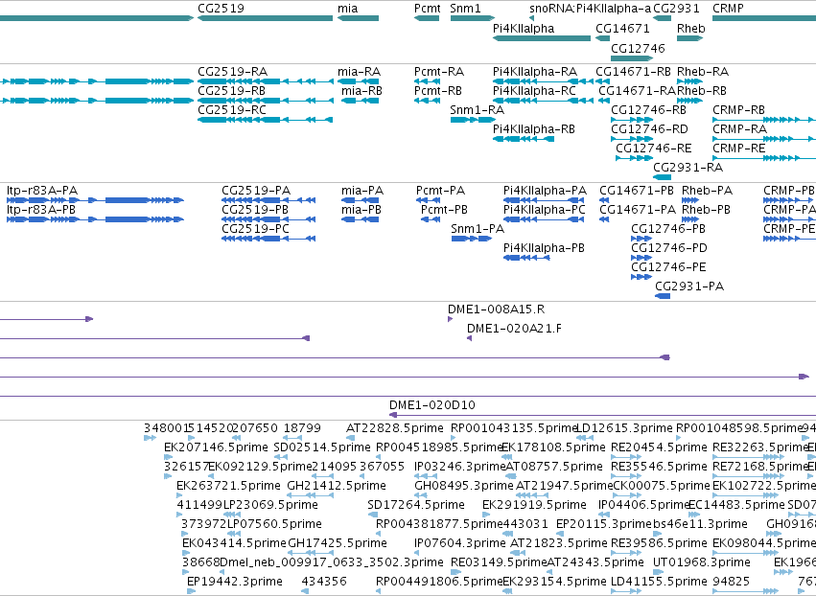Click the AT22828.5prime EST label
This screenshot has height=596, width=816.
(x=394, y=428)
